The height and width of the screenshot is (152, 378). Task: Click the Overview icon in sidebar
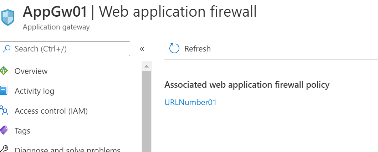pos(4,71)
